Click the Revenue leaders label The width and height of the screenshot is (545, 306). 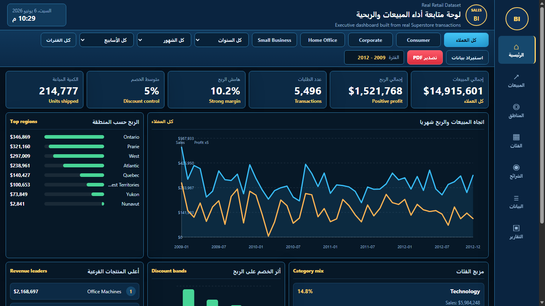(28, 271)
